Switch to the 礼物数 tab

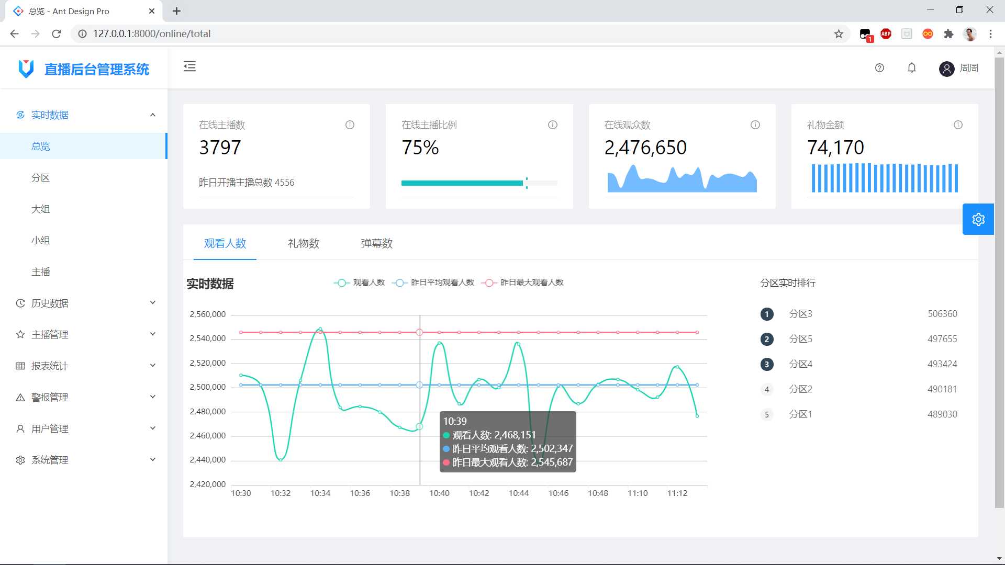(x=304, y=244)
